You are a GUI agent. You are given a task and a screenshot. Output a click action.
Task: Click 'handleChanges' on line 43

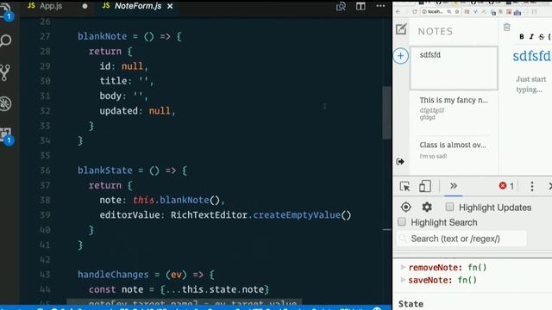coord(113,274)
